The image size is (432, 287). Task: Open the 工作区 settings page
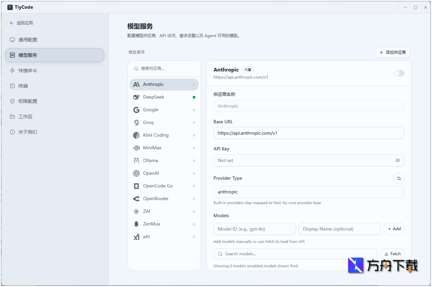55,117
